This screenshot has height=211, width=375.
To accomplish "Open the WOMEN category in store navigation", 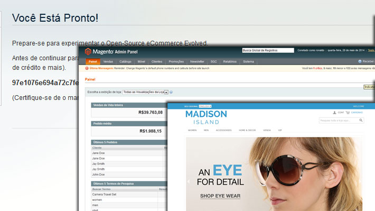I will (192, 130).
